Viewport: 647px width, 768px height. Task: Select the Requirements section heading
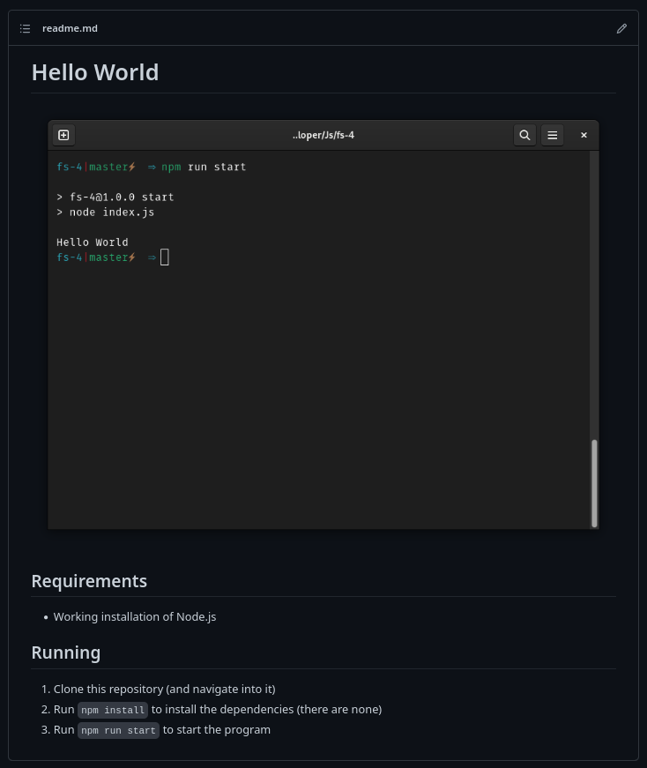coord(89,581)
